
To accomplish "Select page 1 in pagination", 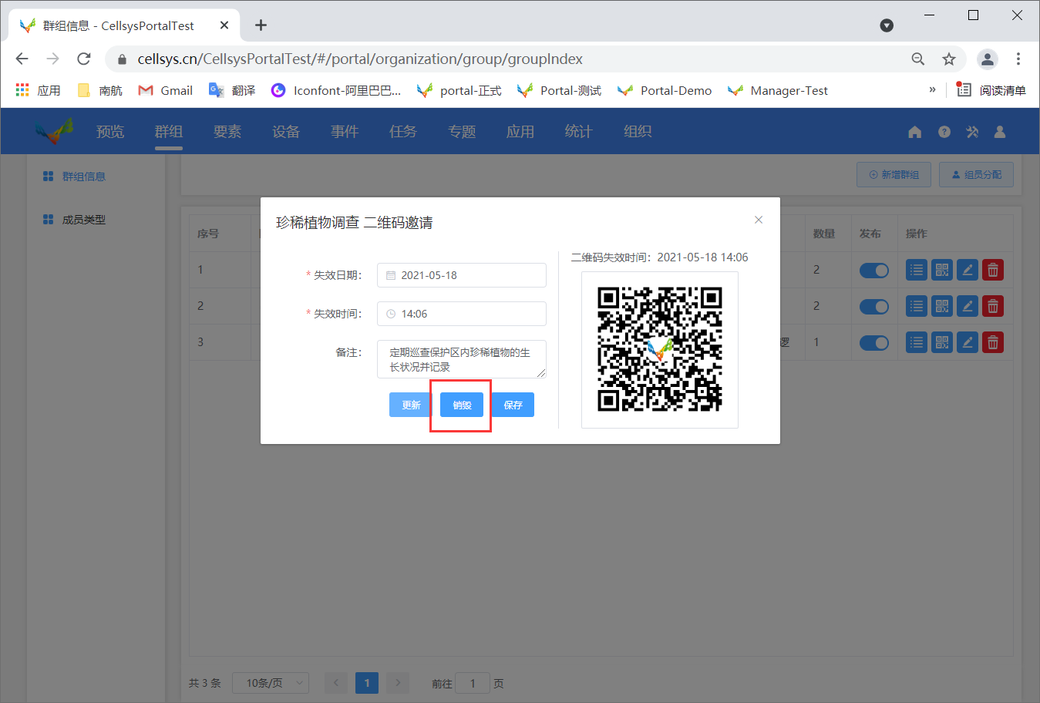I will pyautogui.click(x=367, y=683).
